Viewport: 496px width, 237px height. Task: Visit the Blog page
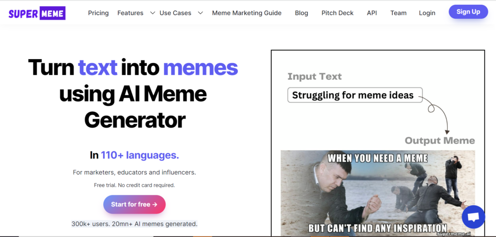point(301,13)
